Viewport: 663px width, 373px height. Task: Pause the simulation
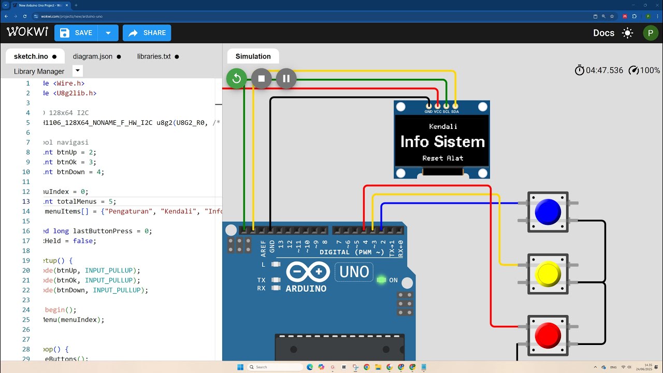point(286,79)
